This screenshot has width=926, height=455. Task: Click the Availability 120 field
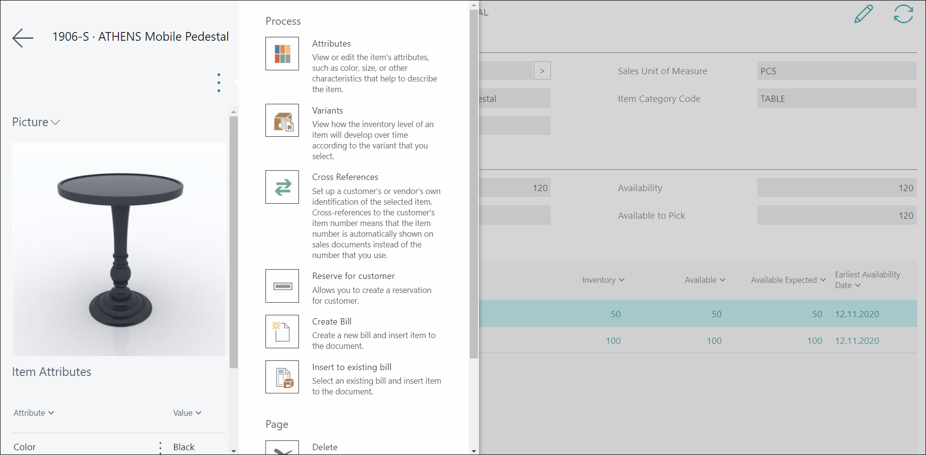(837, 188)
